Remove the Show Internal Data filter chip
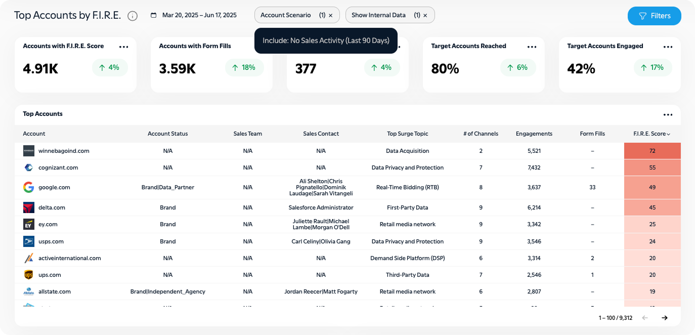The width and height of the screenshot is (695, 335). (425, 15)
